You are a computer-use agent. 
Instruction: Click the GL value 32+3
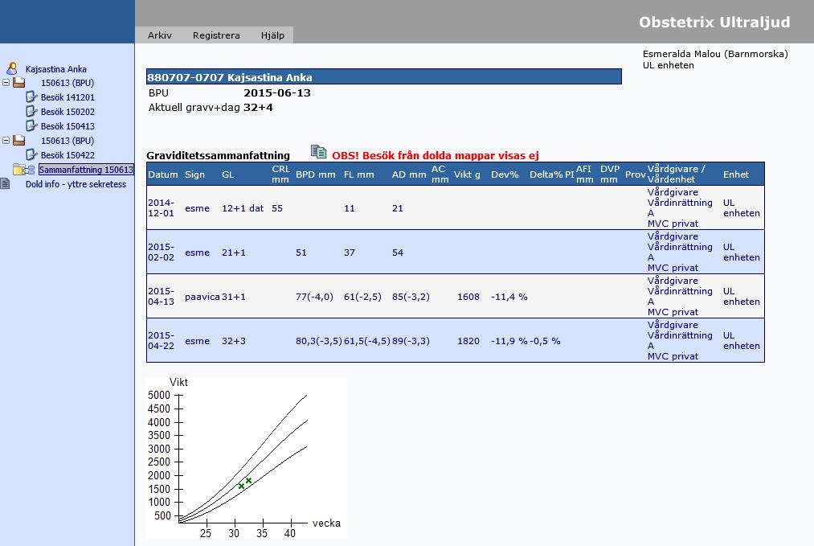(x=234, y=341)
